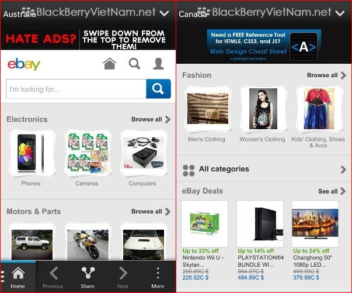Go to Previous page arrow
The width and height of the screenshot is (352, 293).
point(53,277)
